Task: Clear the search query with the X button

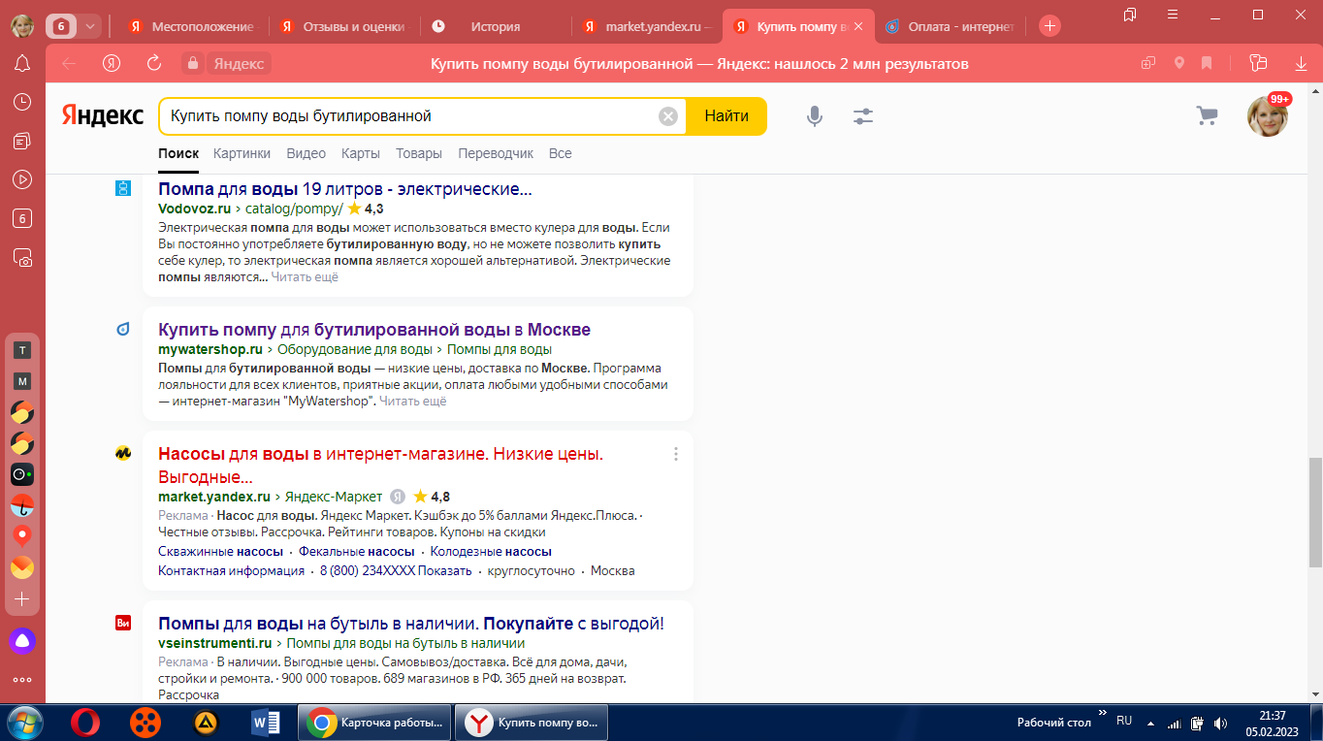Action: tap(668, 116)
